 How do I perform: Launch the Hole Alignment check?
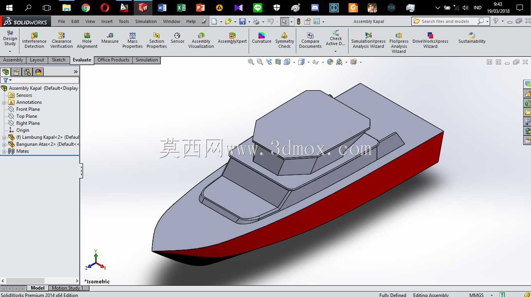tap(87, 40)
